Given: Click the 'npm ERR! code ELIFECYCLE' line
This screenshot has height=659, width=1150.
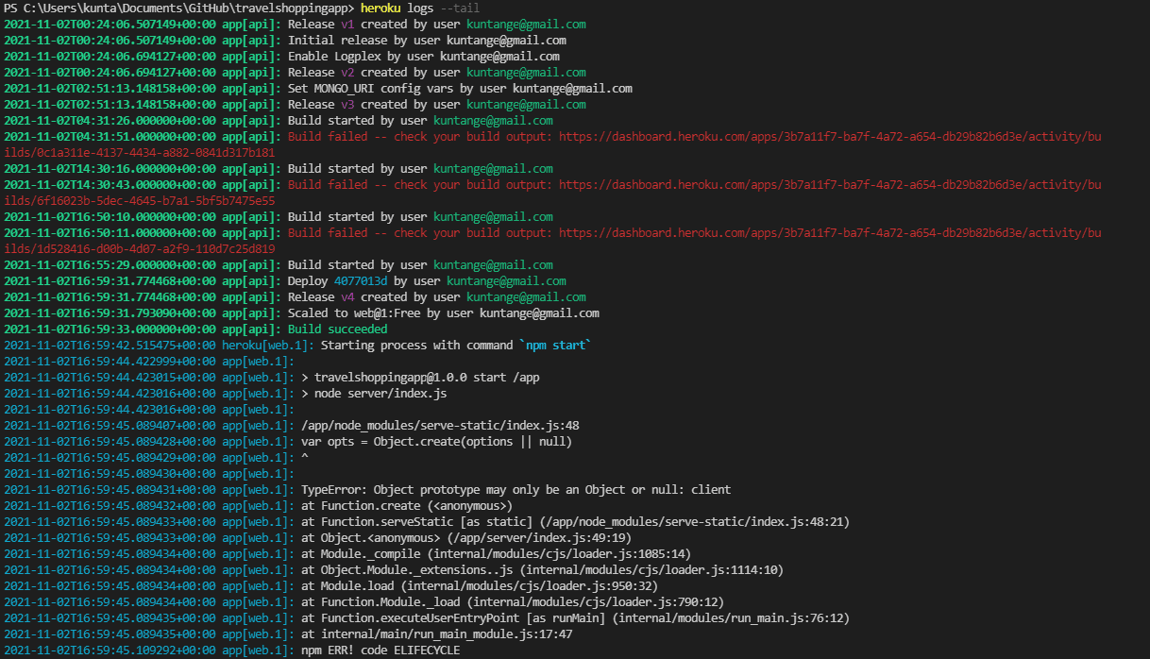Looking at the screenshot, I should [x=381, y=650].
